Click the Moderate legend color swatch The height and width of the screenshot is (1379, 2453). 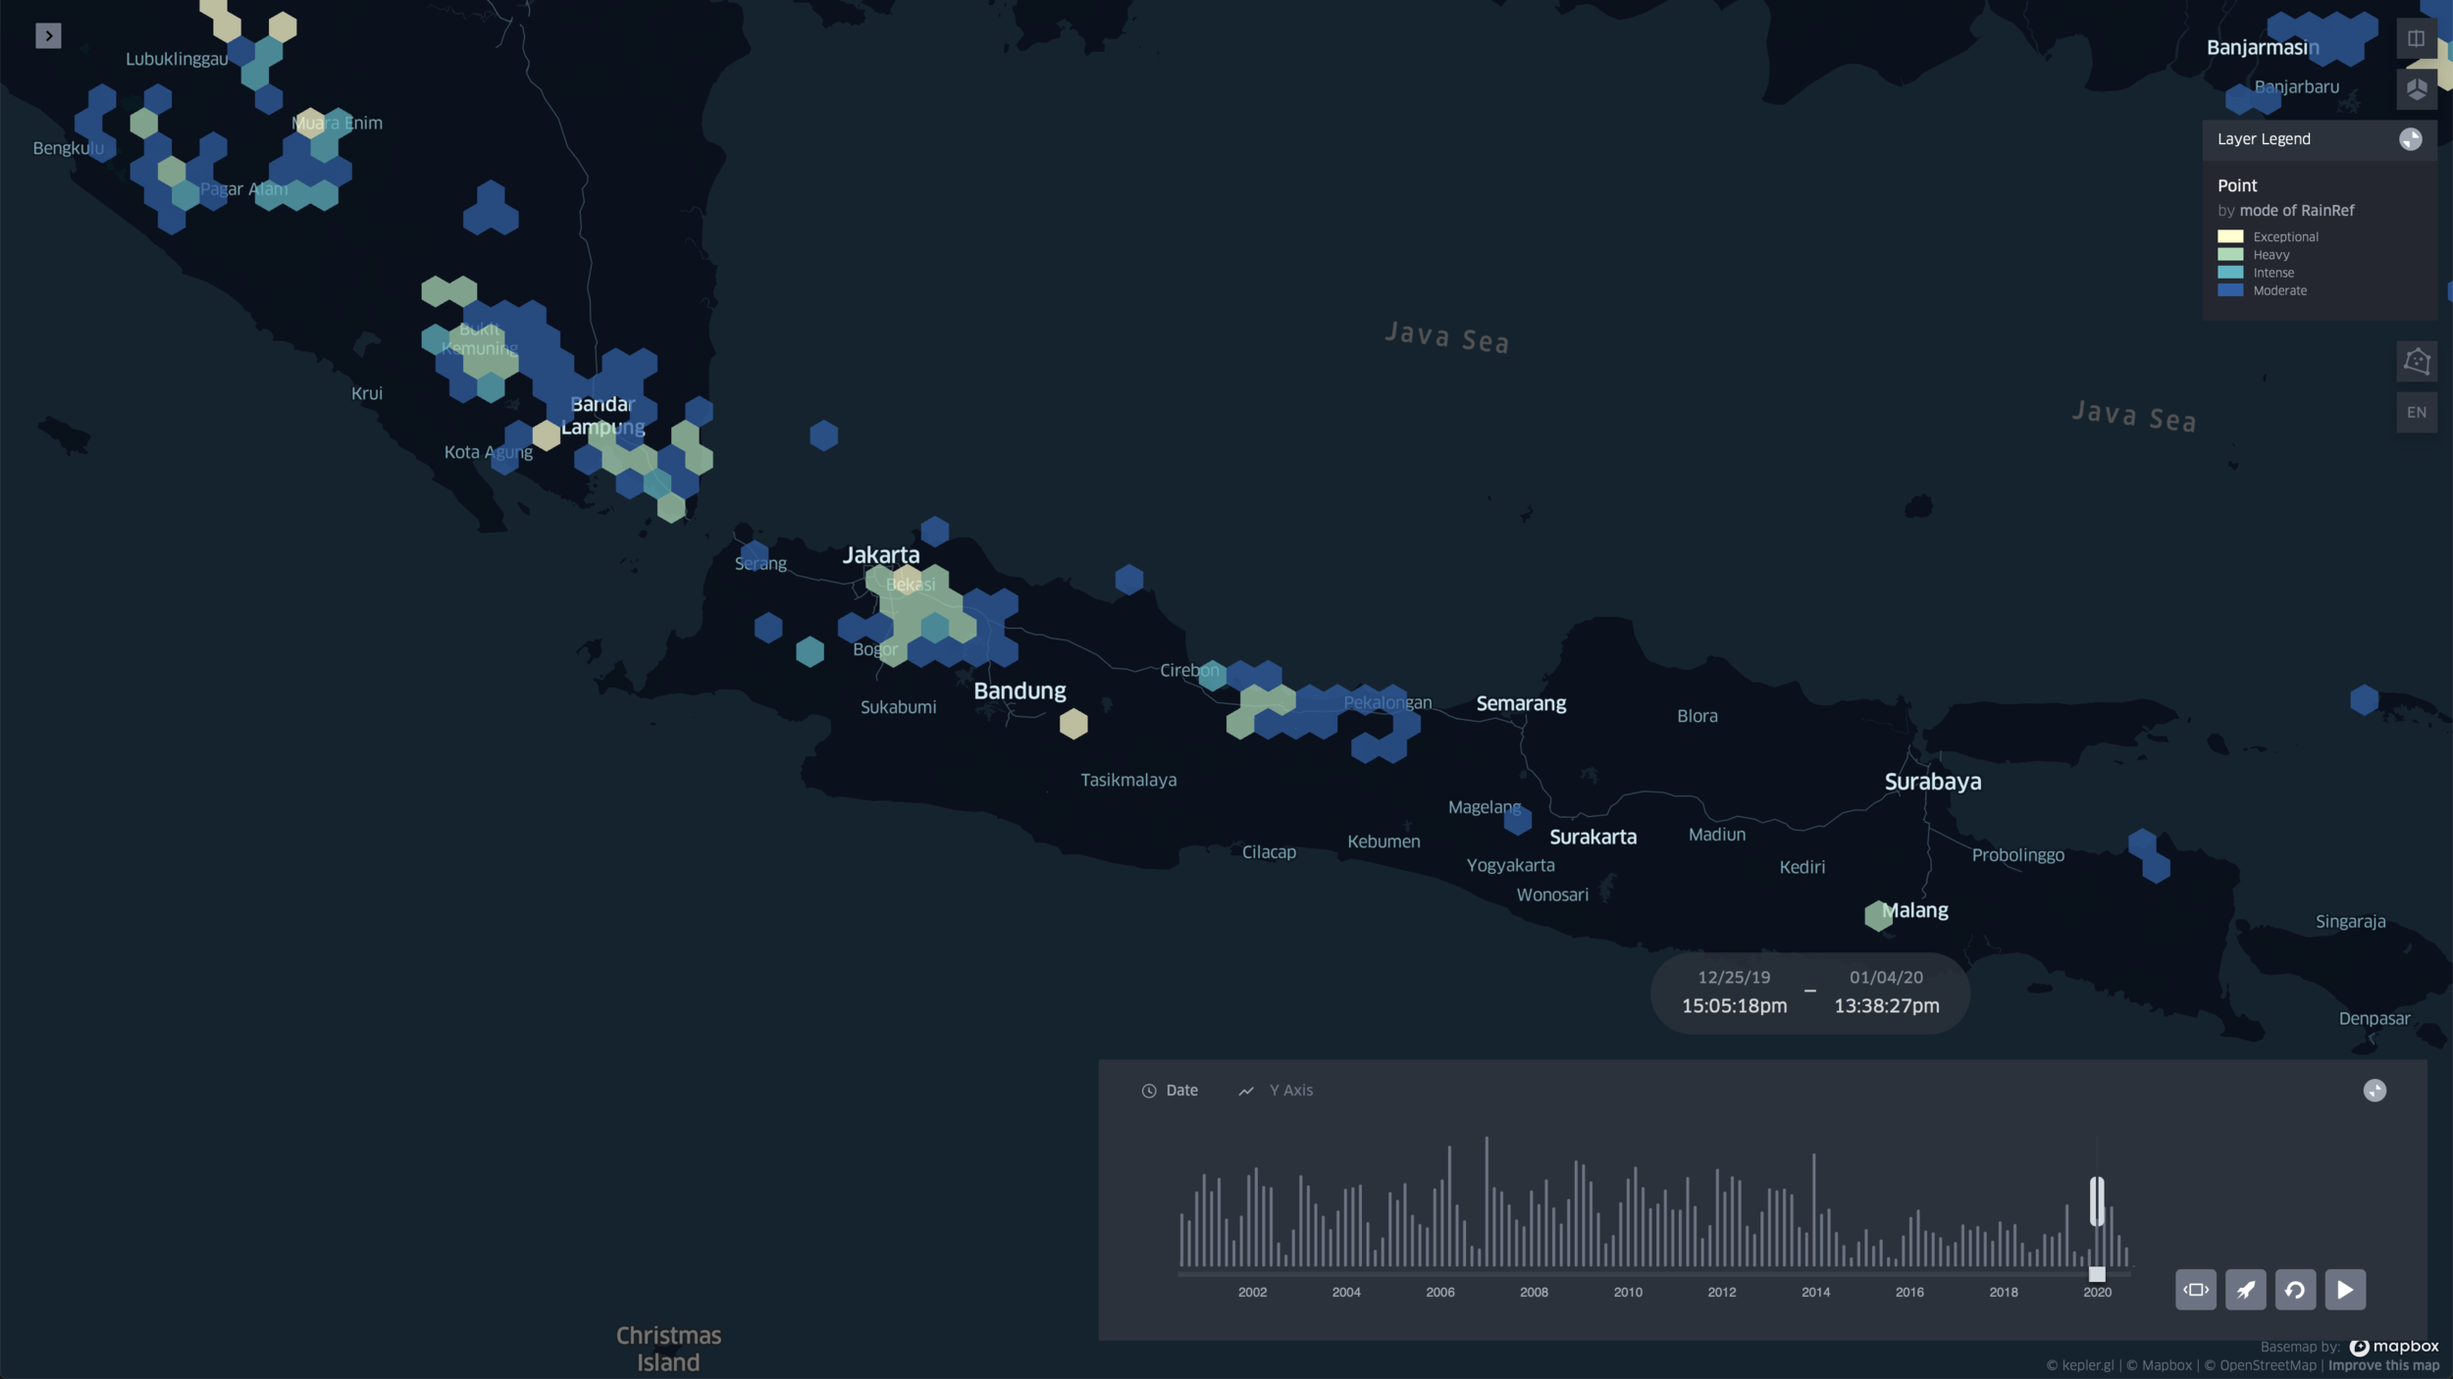2230,290
